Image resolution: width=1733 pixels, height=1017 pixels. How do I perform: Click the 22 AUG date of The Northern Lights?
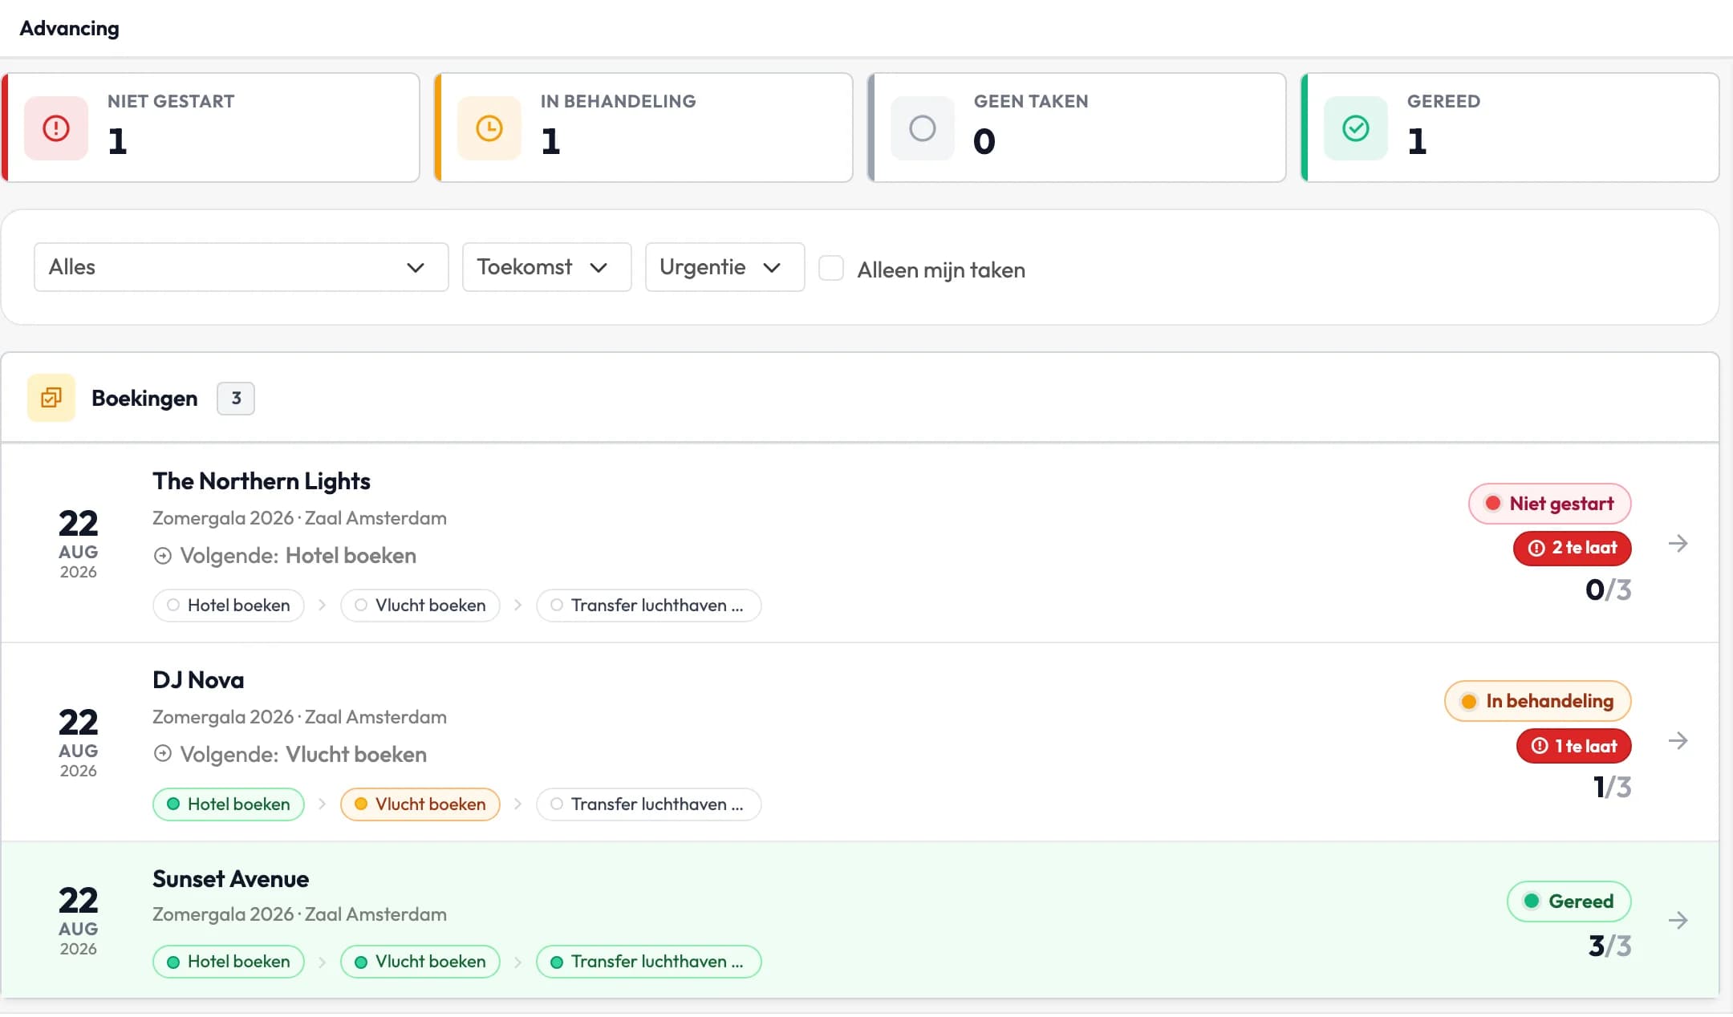pos(78,543)
